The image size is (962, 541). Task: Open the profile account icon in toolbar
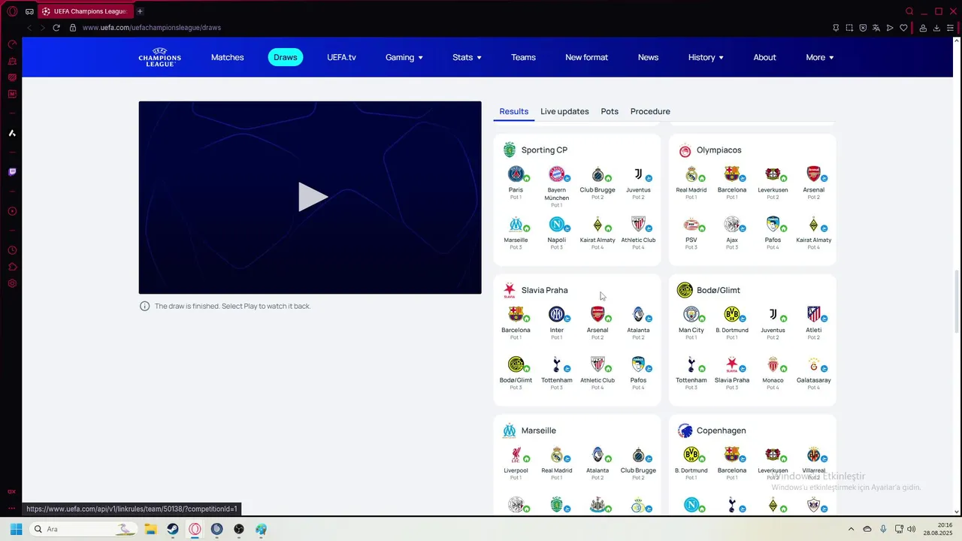coord(923,28)
